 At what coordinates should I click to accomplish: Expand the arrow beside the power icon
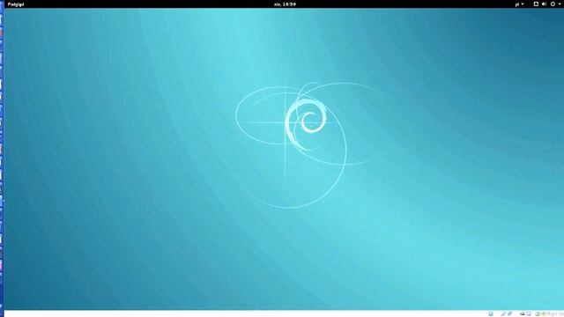[x=560, y=4]
